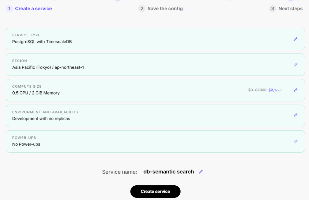Click the step 2 number circle
This screenshot has width=309, height=201.
[142, 9]
